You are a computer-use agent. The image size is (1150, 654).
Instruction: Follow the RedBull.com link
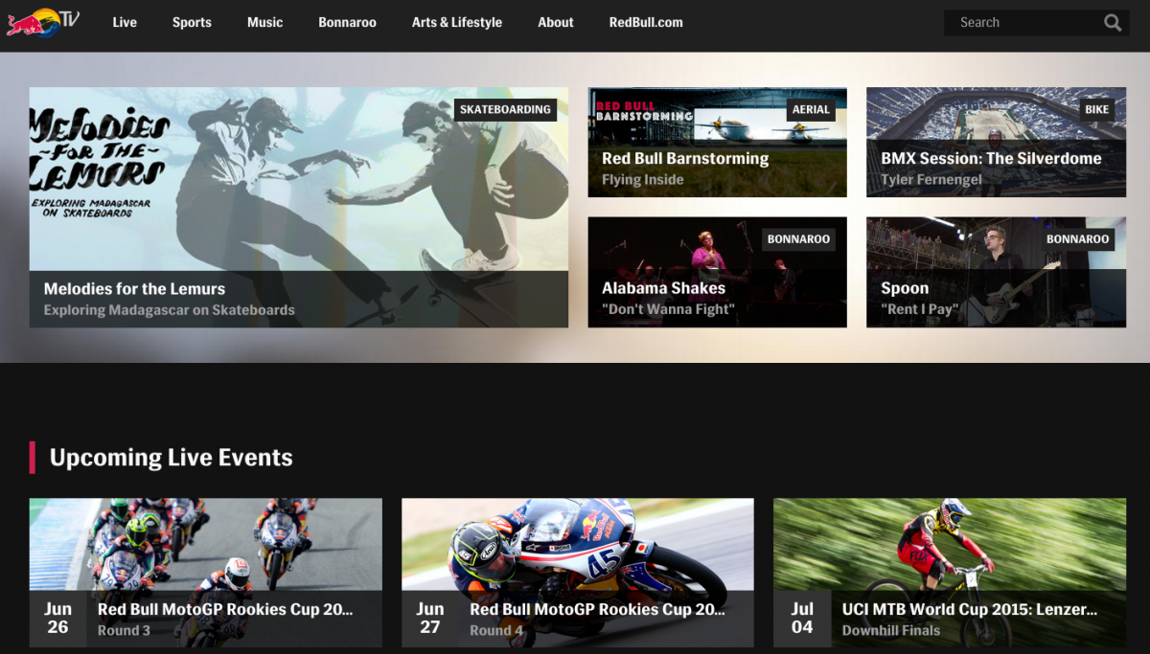pyautogui.click(x=646, y=22)
